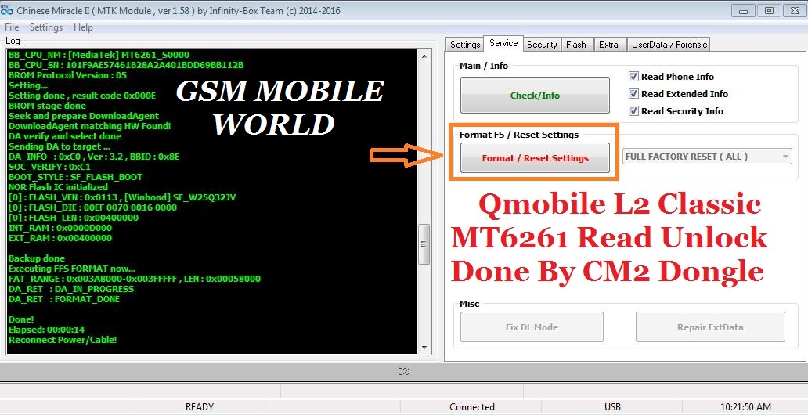
Task: Click the READY status bar entry
Action: pyautogui.click(x=200, y=407)
